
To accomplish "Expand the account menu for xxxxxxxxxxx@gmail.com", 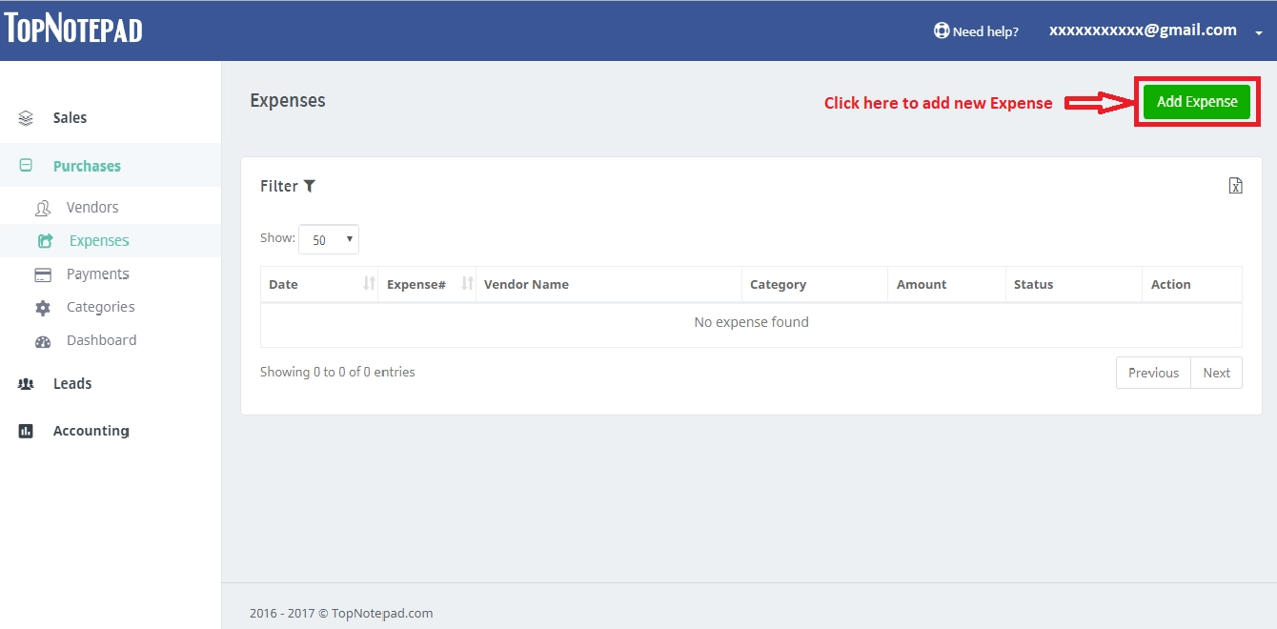I will pos(1258,31).
